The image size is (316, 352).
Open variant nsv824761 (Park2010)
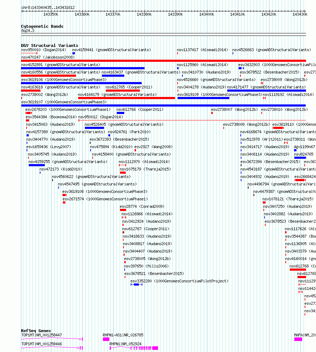[x=130, y=132]
